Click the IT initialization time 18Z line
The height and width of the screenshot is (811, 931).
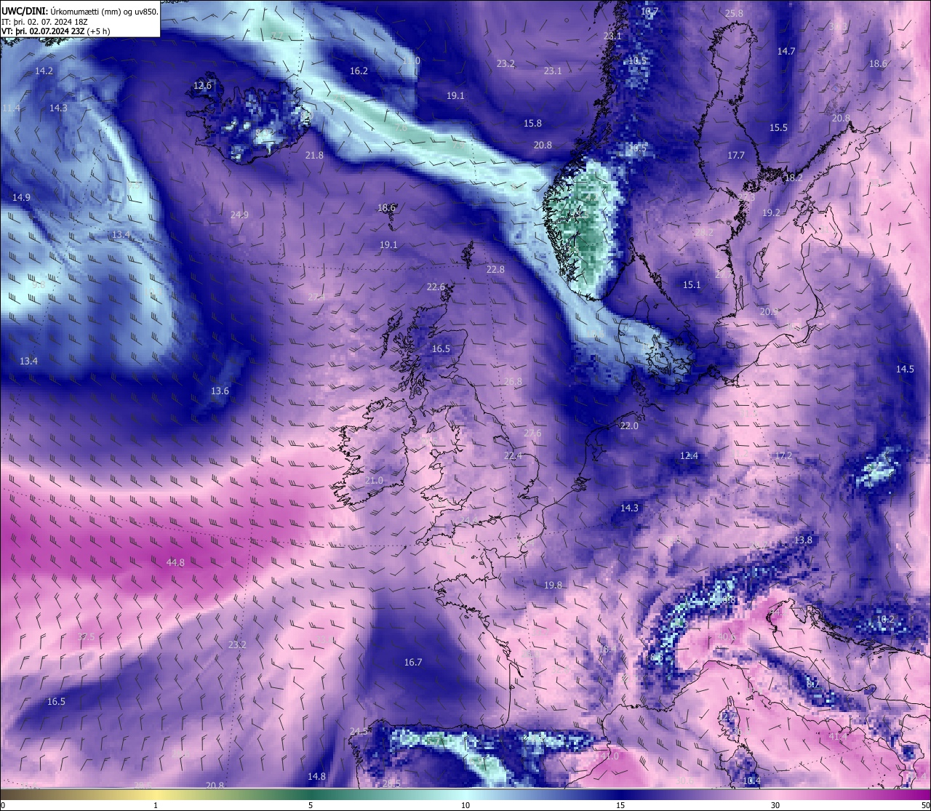[x=44, y=21]
